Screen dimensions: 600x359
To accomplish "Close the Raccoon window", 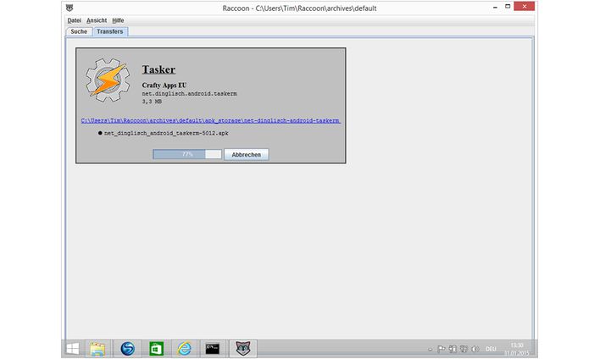I will [525, 6].
